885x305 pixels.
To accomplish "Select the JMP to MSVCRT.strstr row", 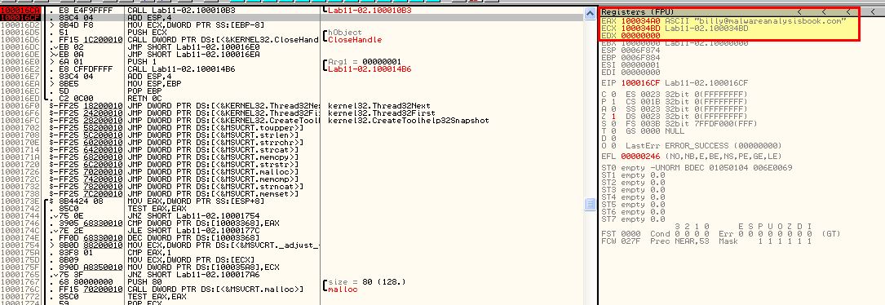I will [x=213, y=165].
